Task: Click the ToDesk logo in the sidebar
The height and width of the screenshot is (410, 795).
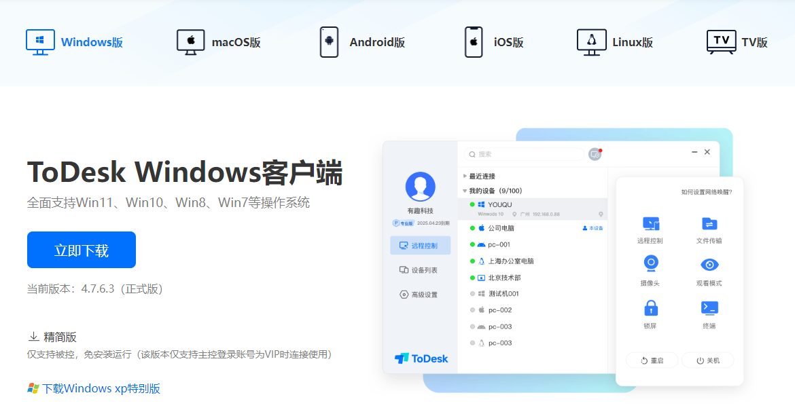Action: pyautogui.click(x=421, y=358)
